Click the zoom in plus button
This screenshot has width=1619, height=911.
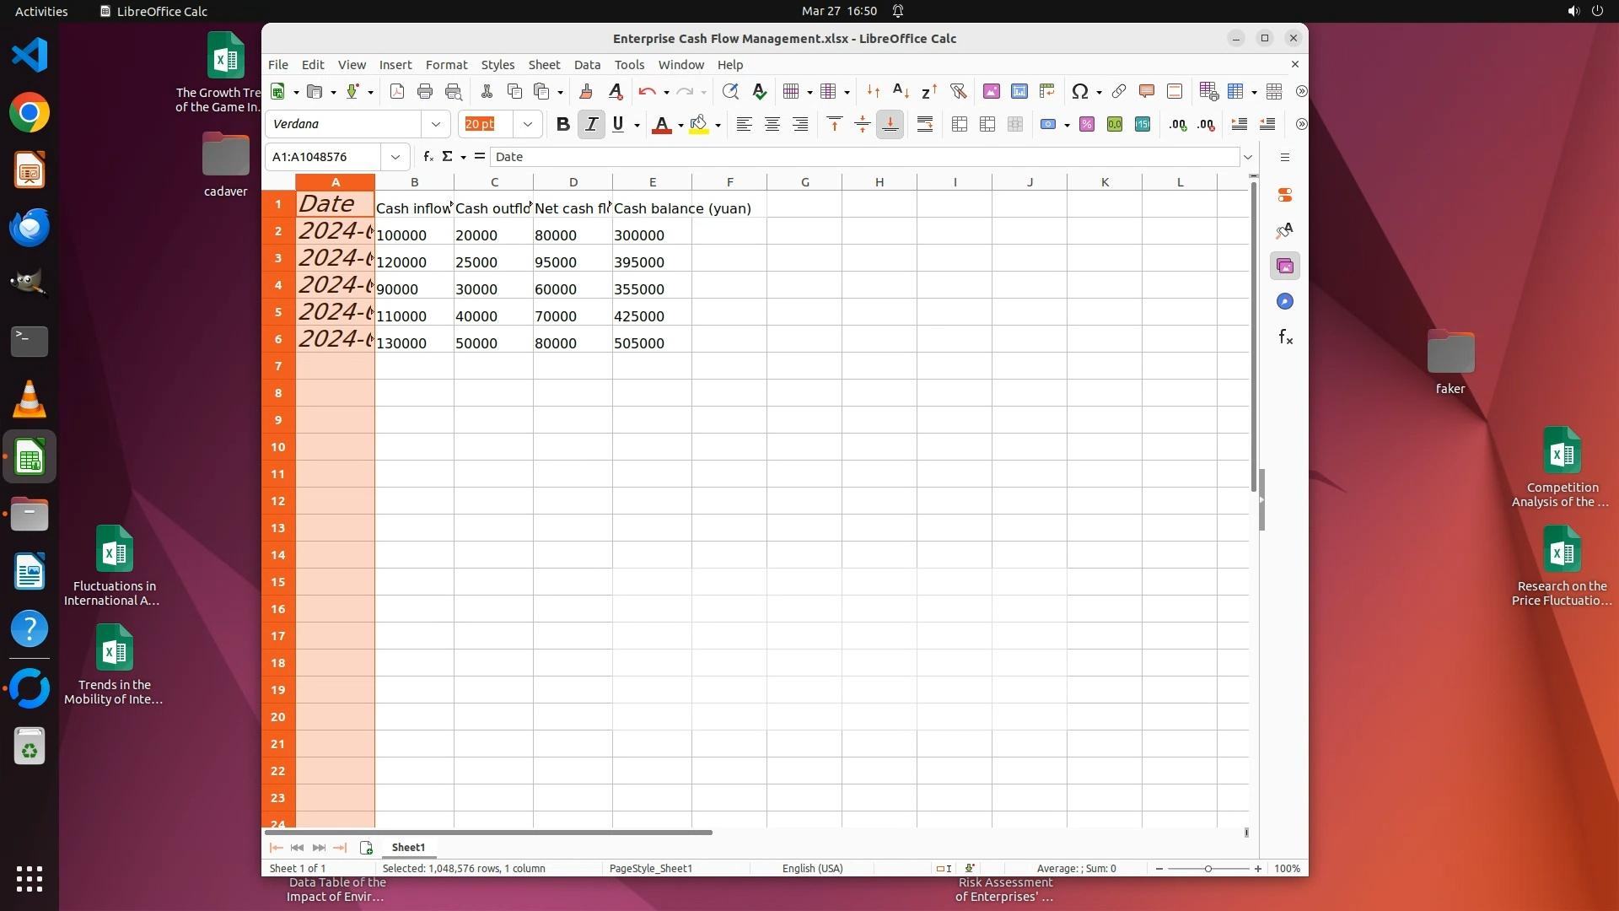(x=1258, y=869)
